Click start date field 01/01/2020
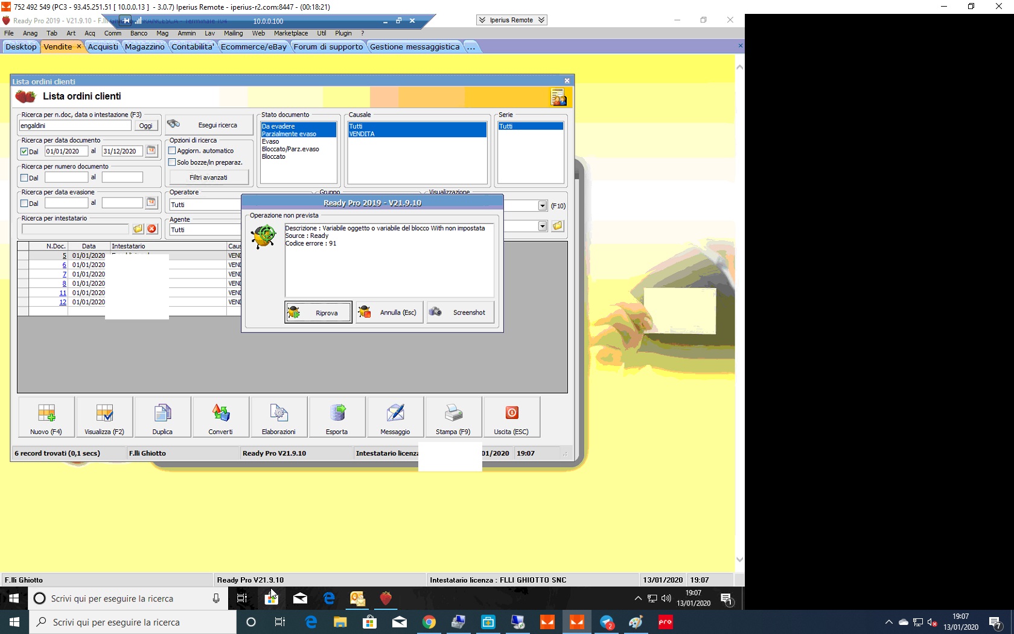This screenshot has width=1014, height=634. (66, 152)
